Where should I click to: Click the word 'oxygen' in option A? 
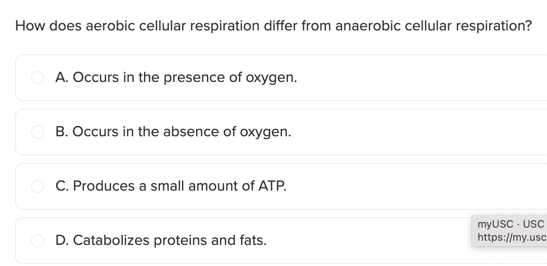click(x=271, y=78)
